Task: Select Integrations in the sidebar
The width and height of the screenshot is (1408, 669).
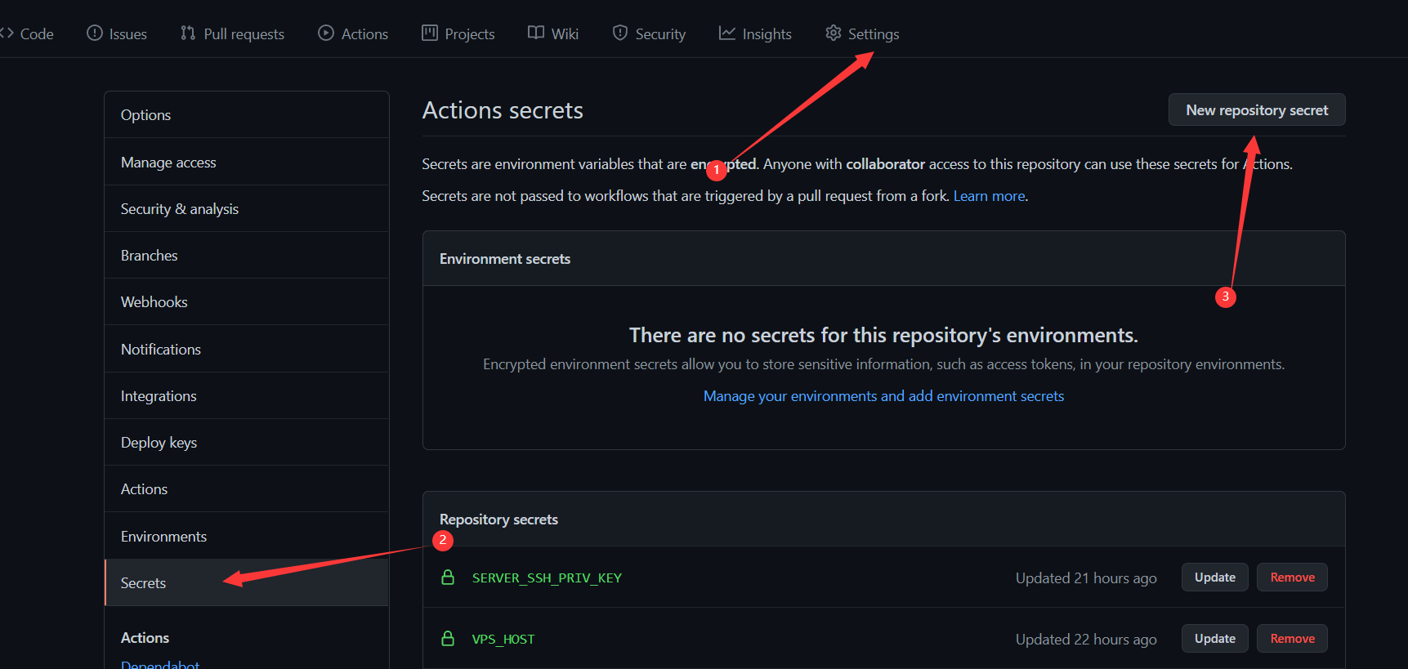Action: (x=247, y=395)
